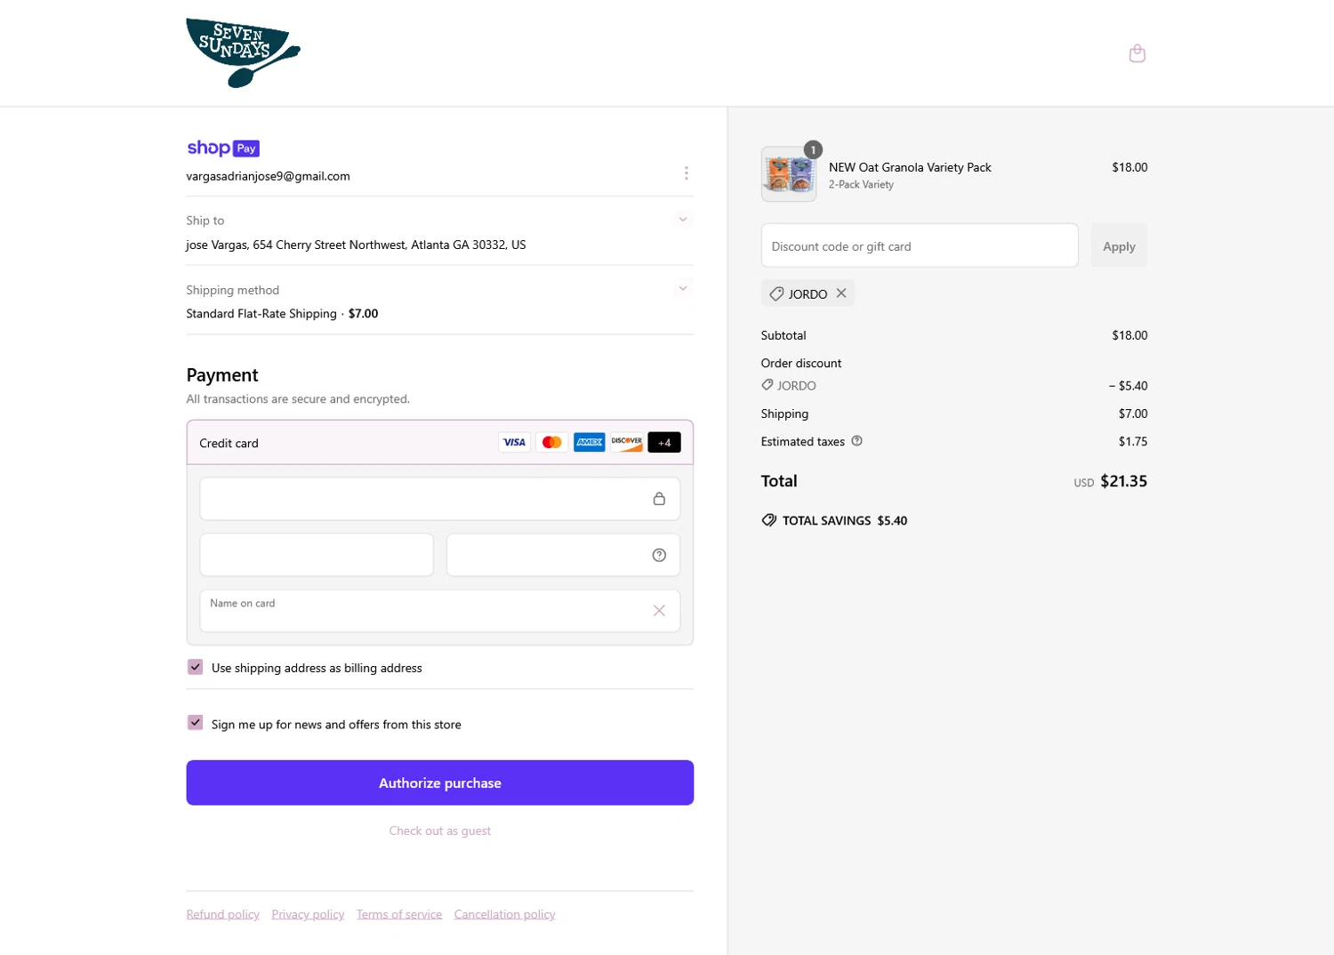Open the Privacy policy link
Image resolution: width=1334 pixels, height=955 pixels.
coord(308,914)
